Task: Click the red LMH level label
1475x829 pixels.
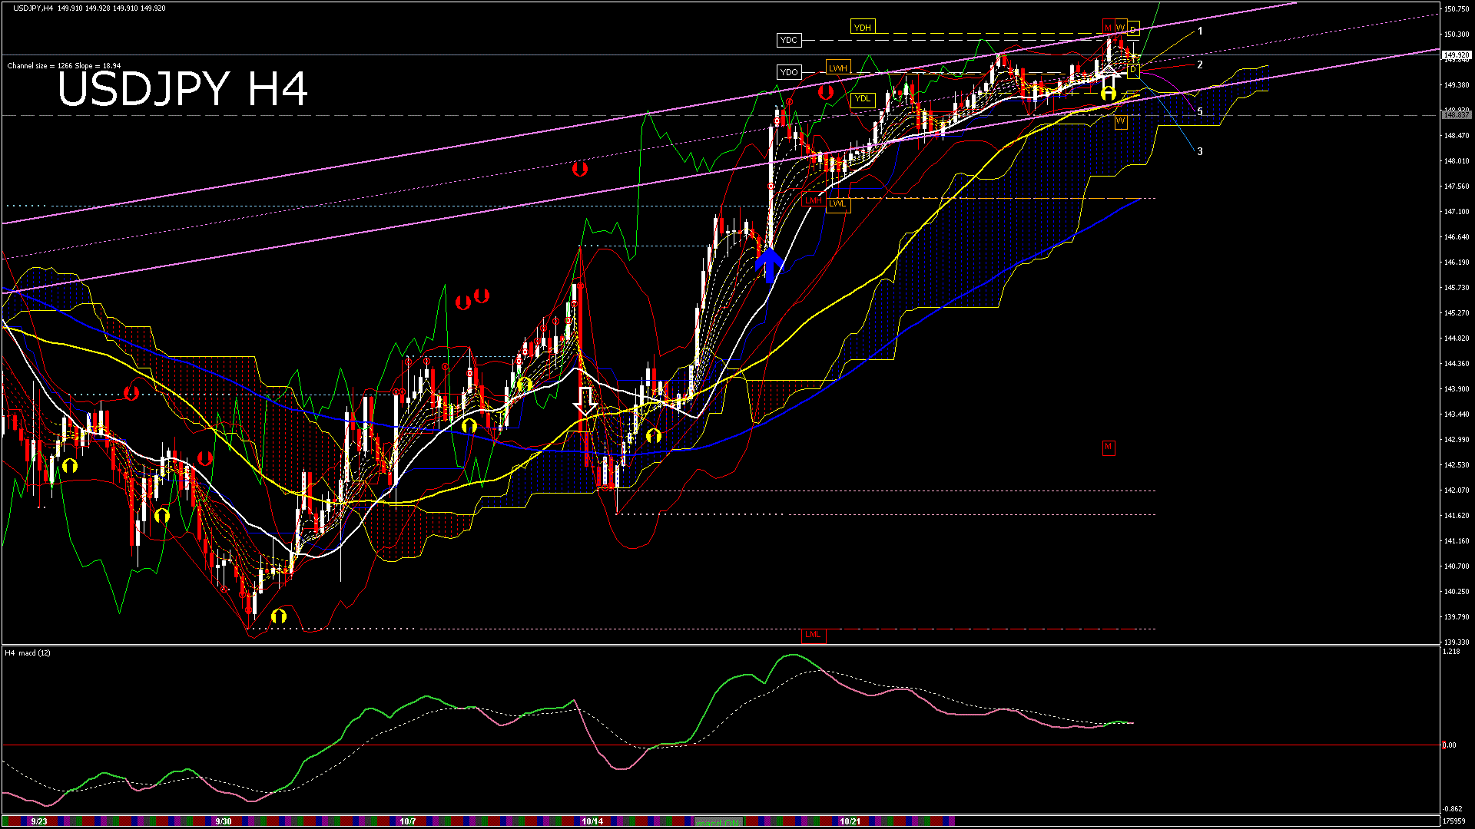Action: coord(813,201)
